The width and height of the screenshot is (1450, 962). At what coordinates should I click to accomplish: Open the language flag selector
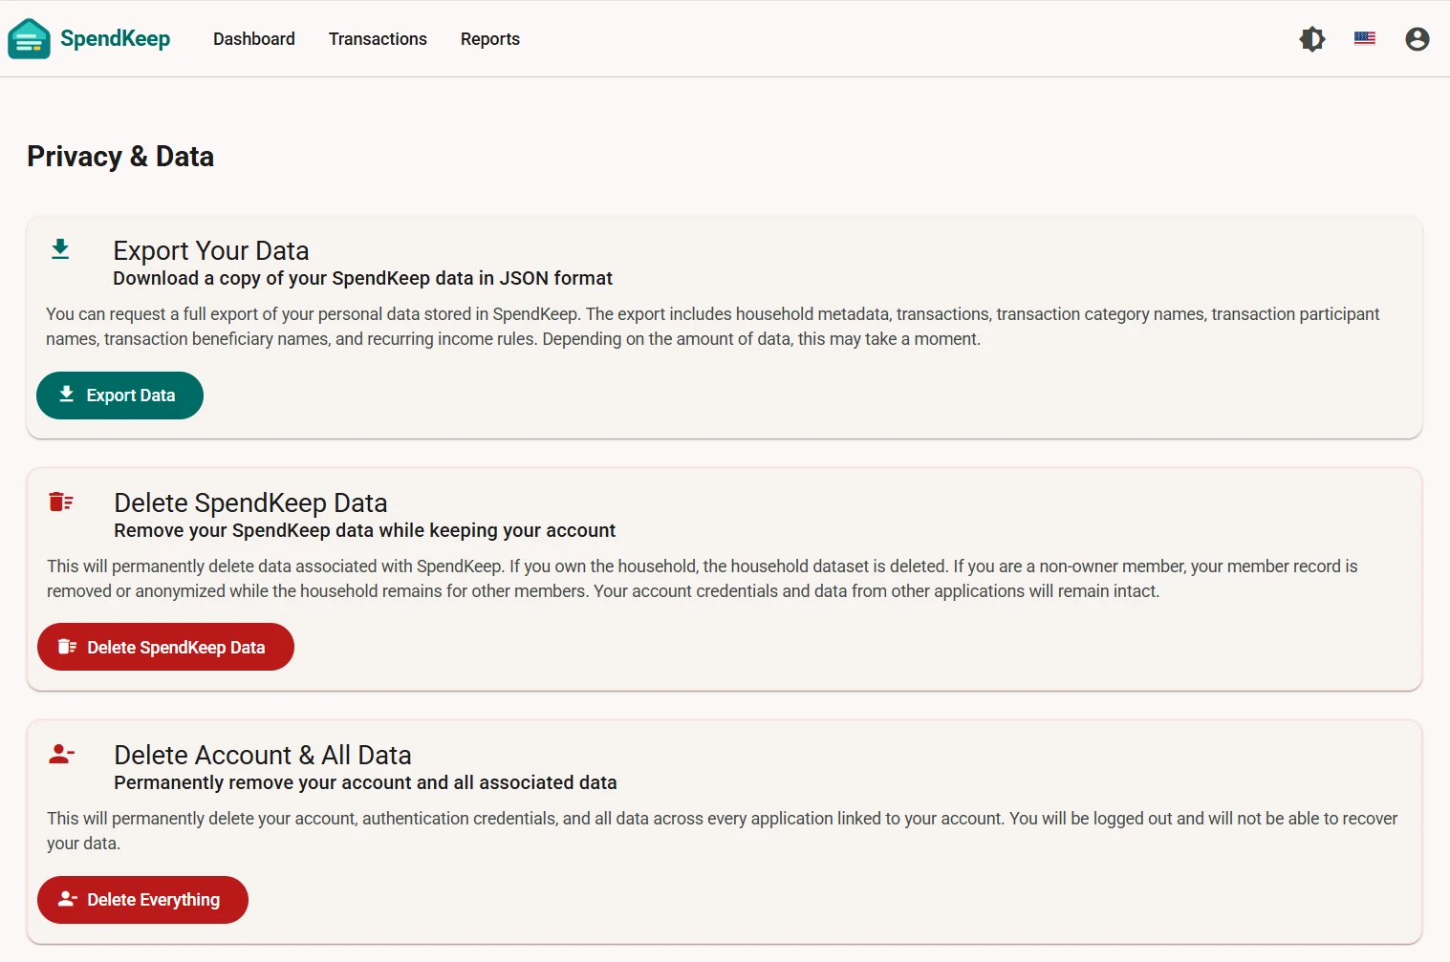point(1365,39)
